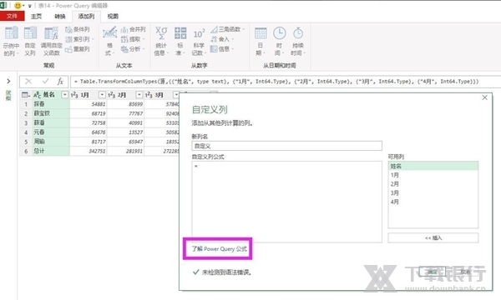This screenshot has height=300, width=501.
Task: Open the 3月 column filter dropdown
Action: point(176,95)
